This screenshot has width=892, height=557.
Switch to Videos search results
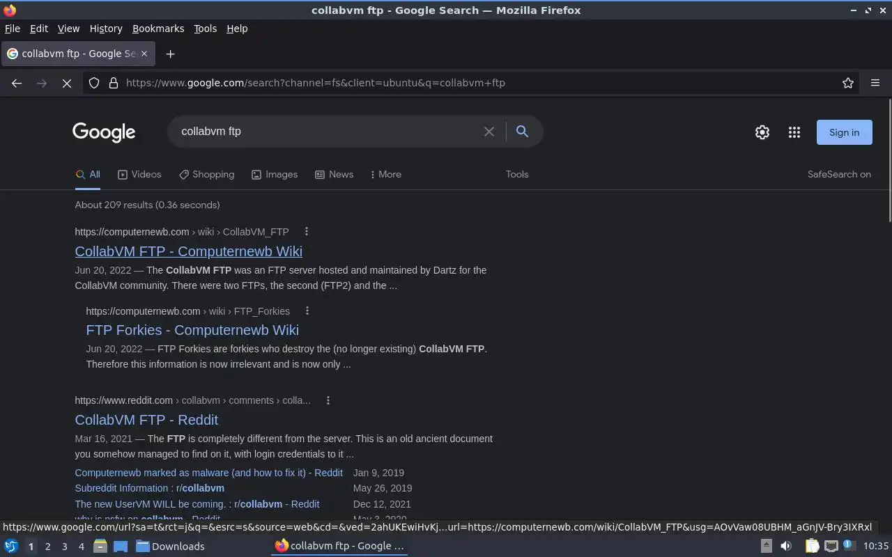[139, 175]
